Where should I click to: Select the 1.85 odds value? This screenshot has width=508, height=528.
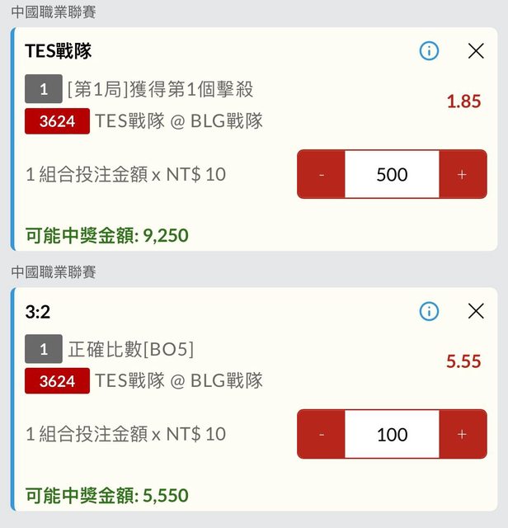[x=463, y=101]
